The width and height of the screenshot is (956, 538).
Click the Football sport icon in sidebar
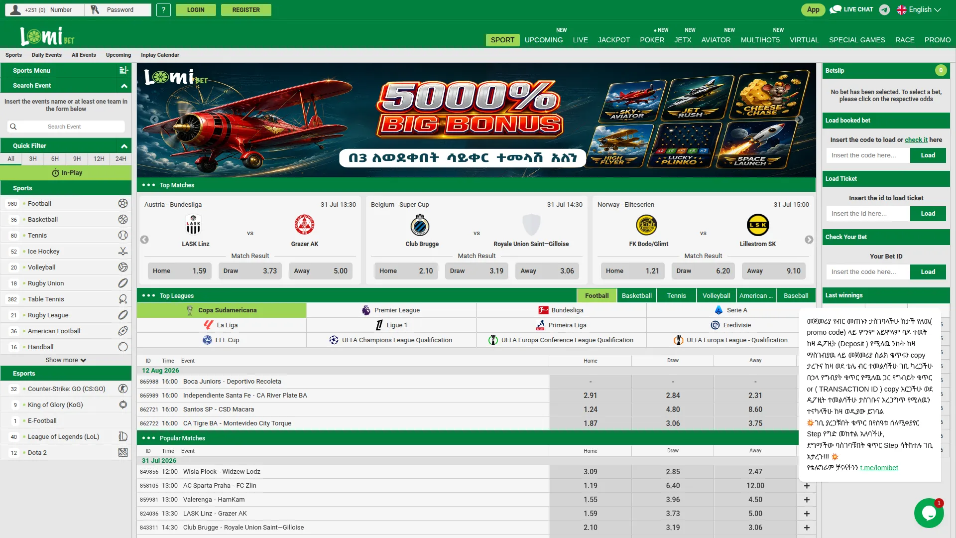click(123, 203)
